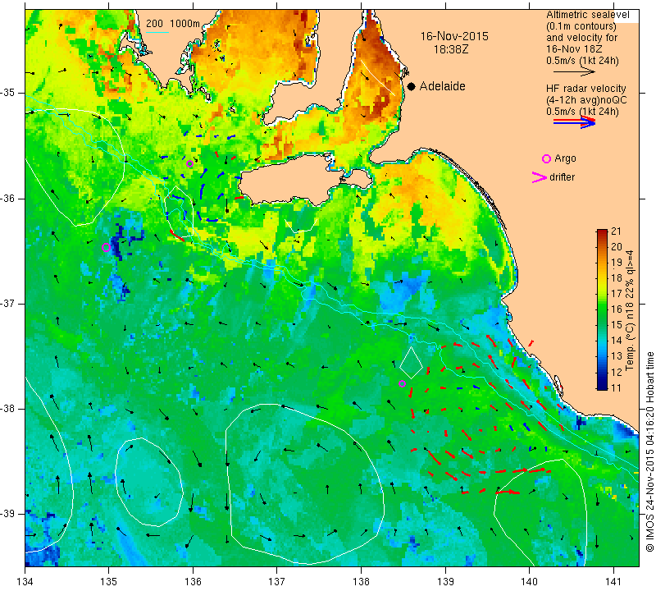The height and width of the screenshot is (591, 656).
Task: Click the latitude label -36
Action: (8, 198)
